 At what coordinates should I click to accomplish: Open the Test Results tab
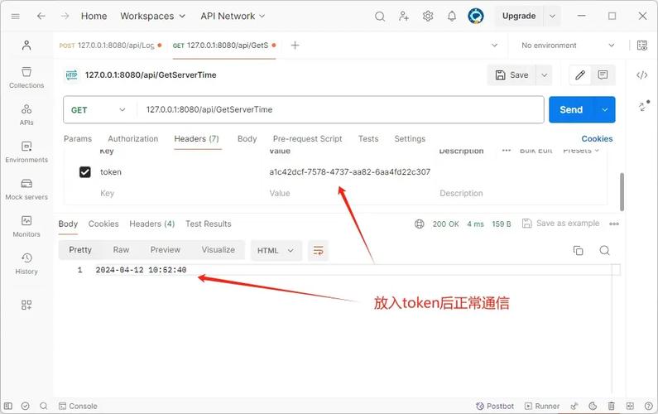pyautogui.click(x=208, y=224)
